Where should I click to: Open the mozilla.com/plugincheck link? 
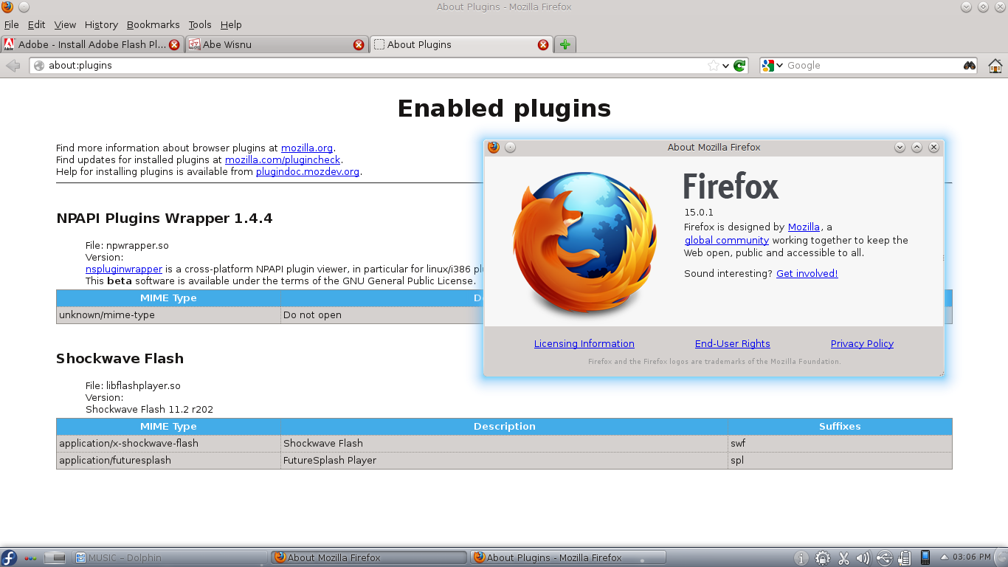pos(283,159)
